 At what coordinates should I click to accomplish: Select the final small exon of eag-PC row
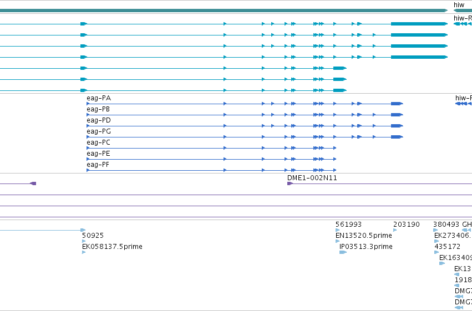coord(335,148)
